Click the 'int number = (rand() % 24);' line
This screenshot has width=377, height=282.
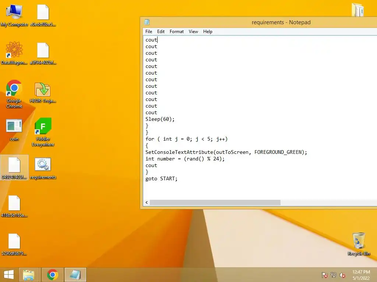click(185, 159)
